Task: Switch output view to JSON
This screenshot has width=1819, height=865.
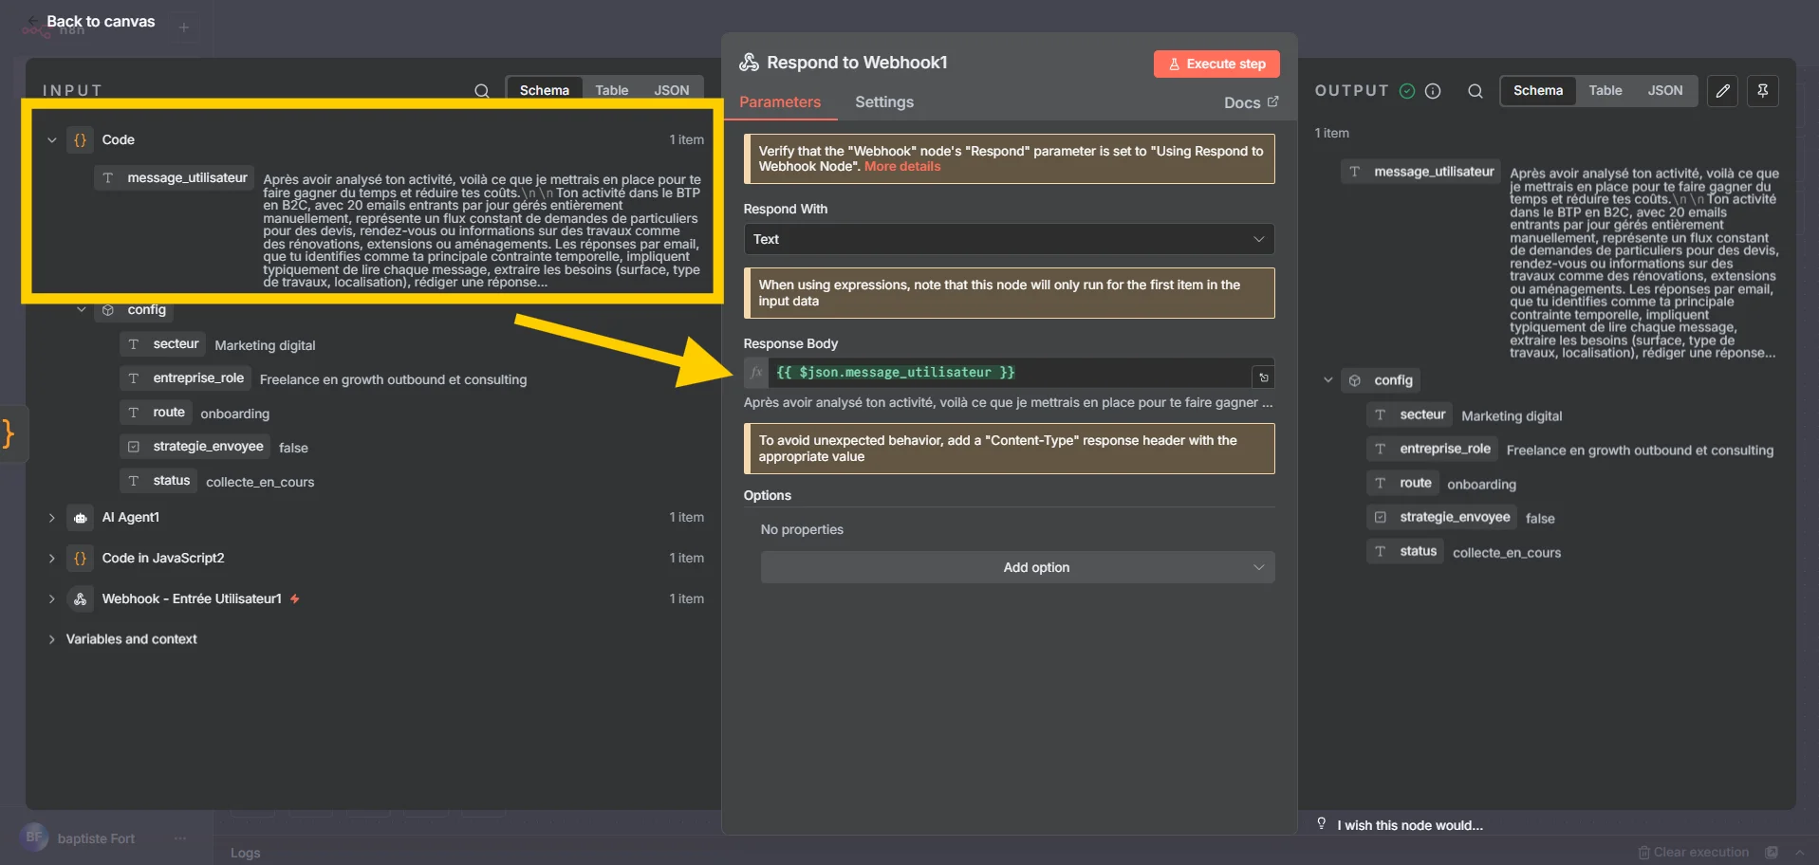Action: (1665, 90)
